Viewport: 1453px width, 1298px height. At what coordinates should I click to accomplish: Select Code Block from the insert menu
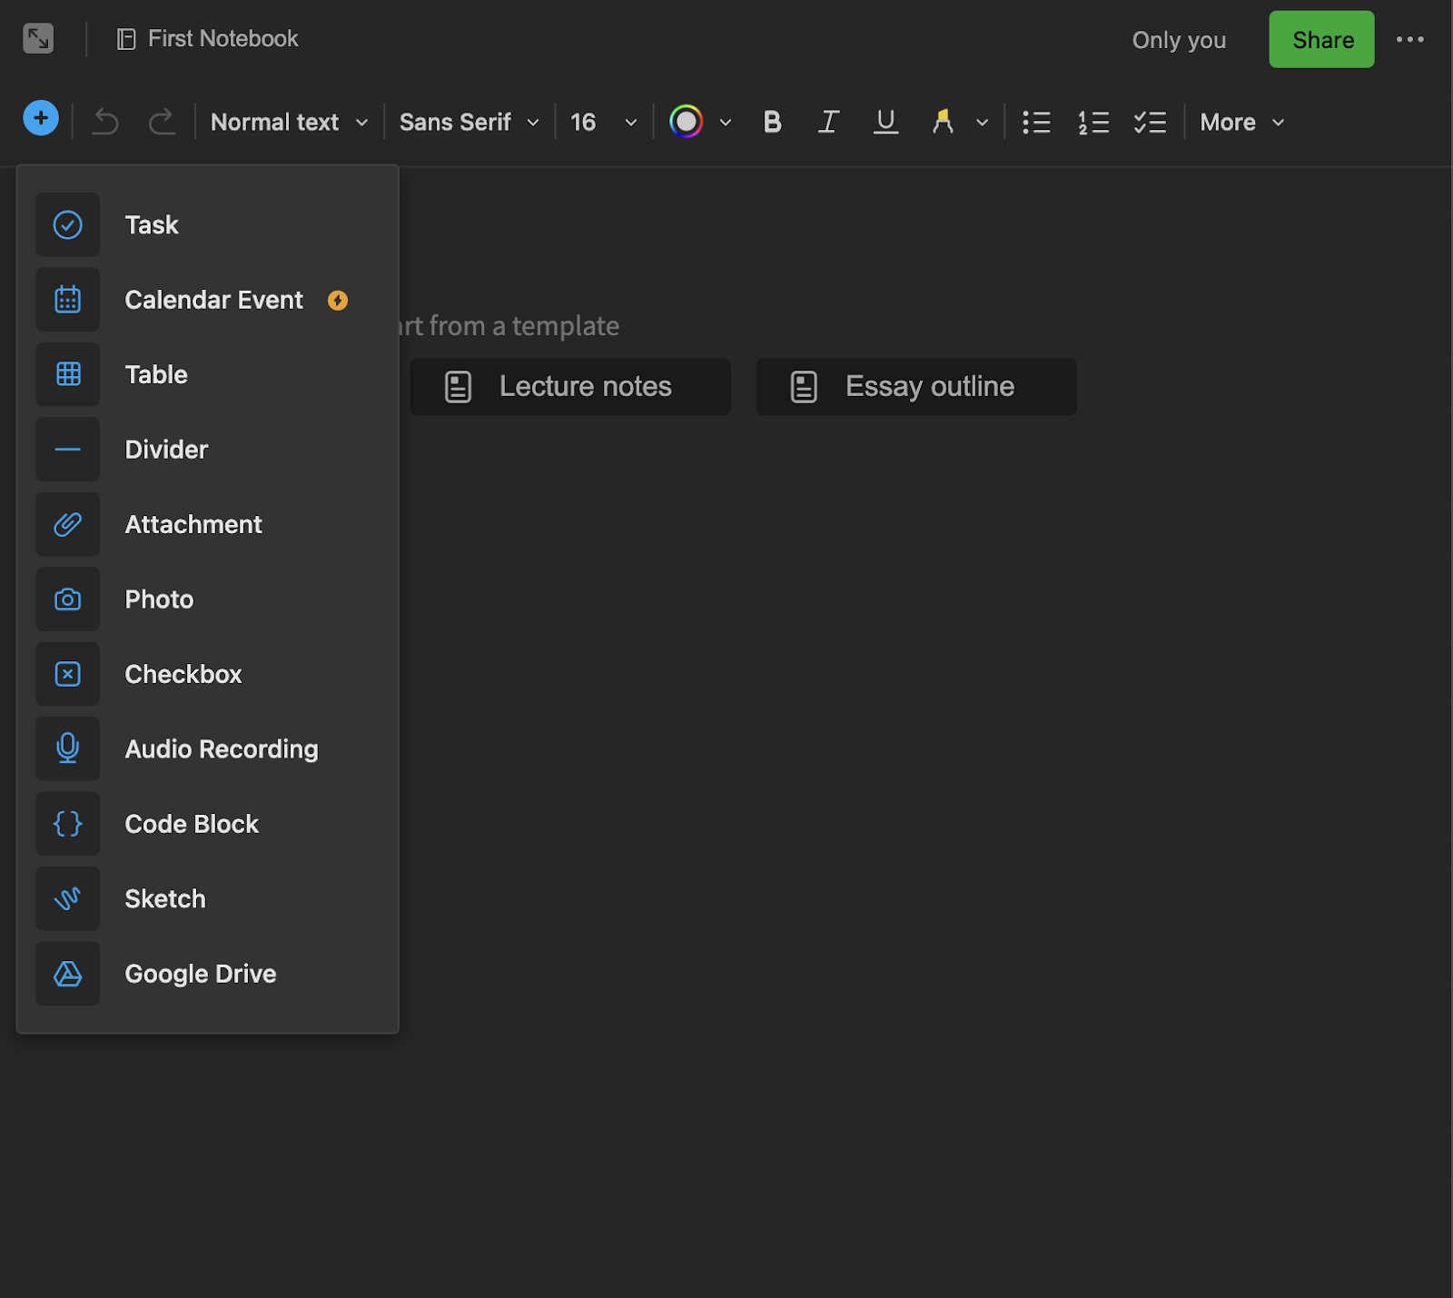click(x=208, y=824)
